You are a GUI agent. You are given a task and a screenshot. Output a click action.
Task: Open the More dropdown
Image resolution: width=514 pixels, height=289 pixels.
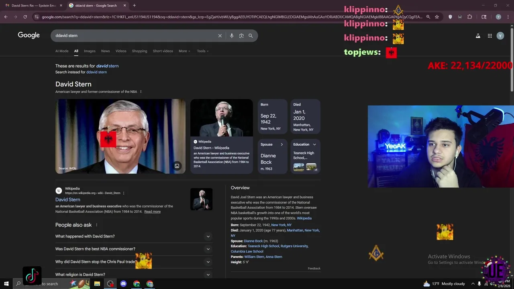click(x=184, y=51)
